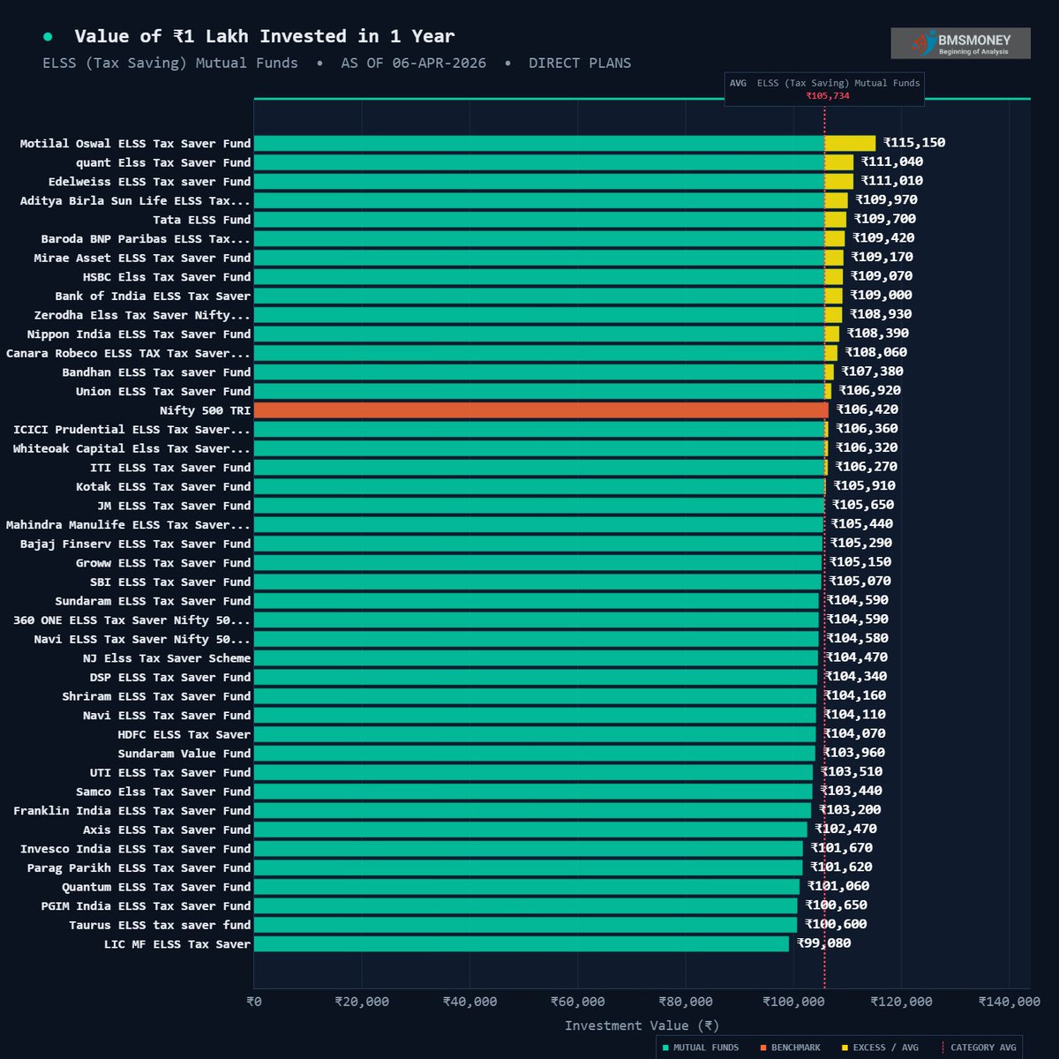
Task: Click the Parag Parikh ELSS Tax Saver Fund label
Action: click(x=139, y=868)
